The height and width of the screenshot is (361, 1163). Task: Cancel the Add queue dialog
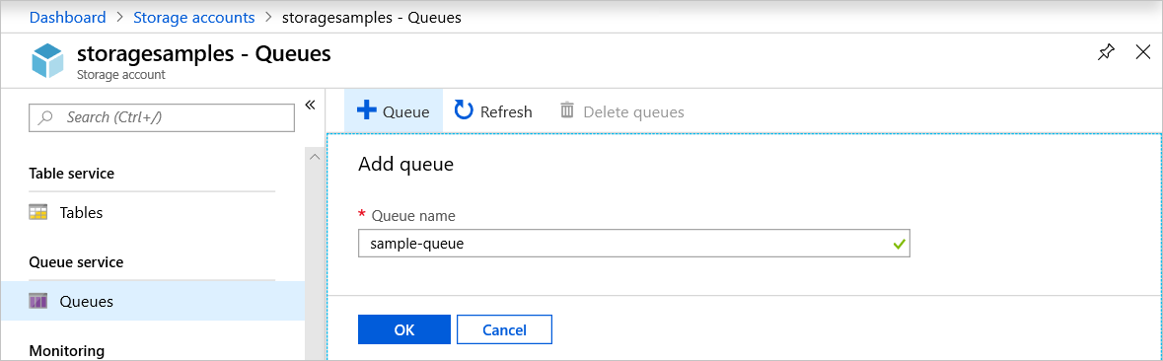pyautogui.click(x=504, y=329)
